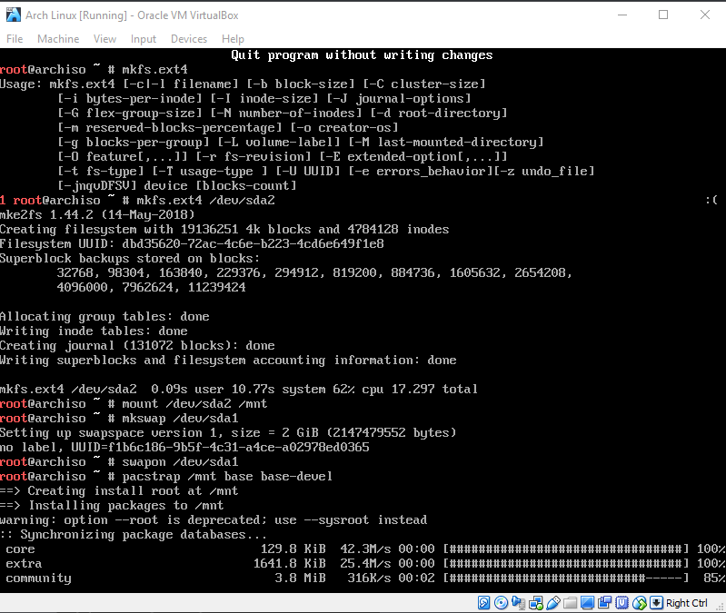
Task: Click the audio status icon
Action: 519,603
